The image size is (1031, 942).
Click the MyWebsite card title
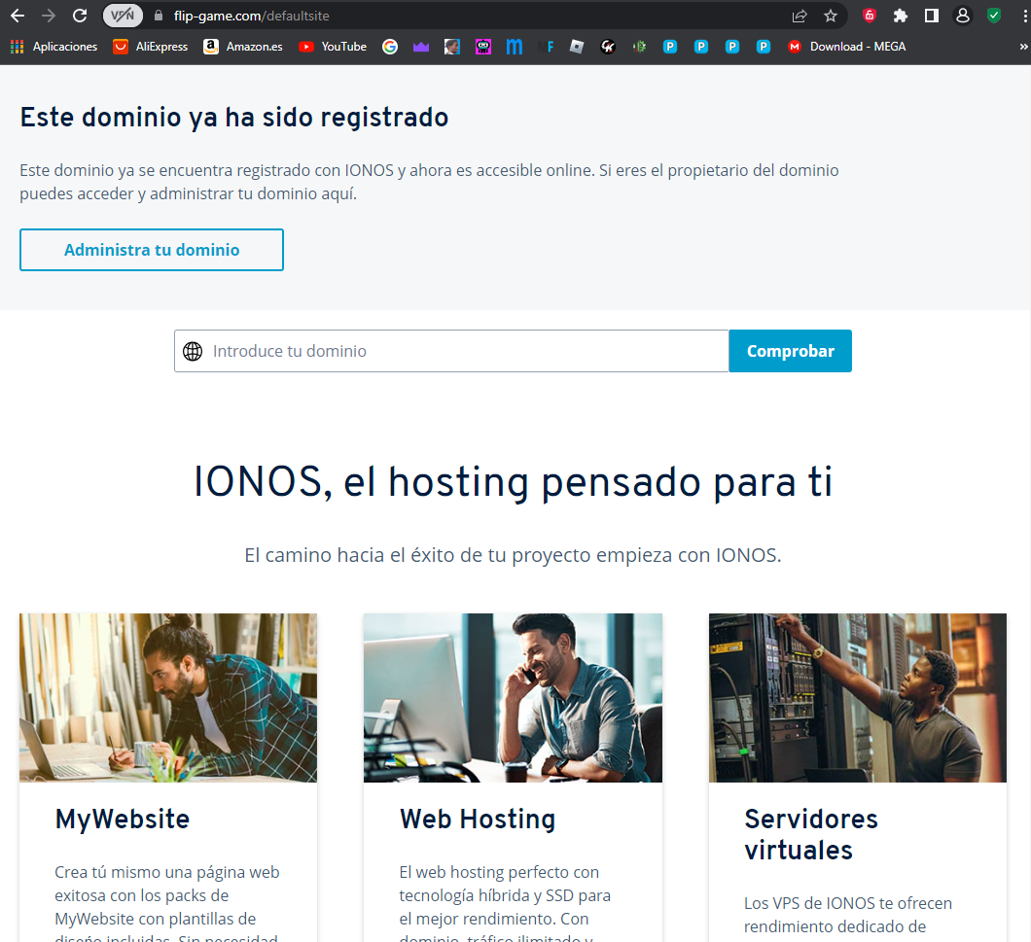click(123, 820)
